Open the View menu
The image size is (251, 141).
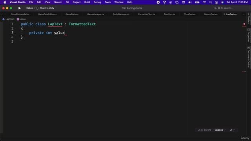[x=47, y=2]
